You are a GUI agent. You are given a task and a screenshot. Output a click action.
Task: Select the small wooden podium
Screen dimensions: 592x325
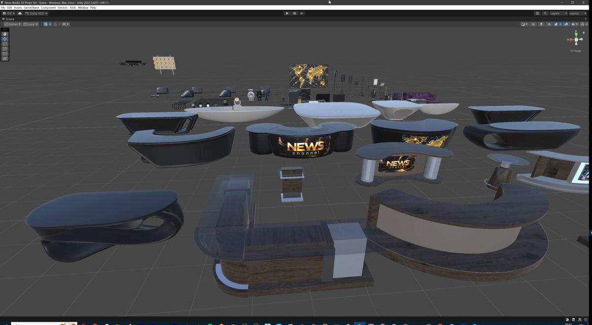point(292,185)
